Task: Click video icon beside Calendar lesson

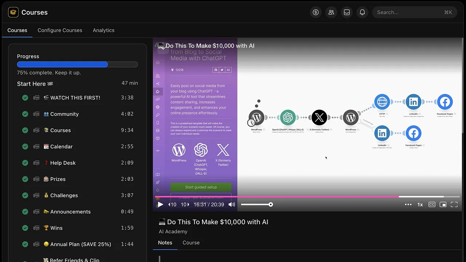Action: coord(36,147)
